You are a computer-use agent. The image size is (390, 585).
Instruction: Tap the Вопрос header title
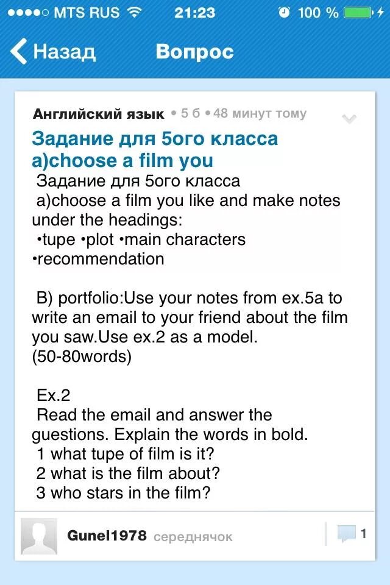[195, 51]
